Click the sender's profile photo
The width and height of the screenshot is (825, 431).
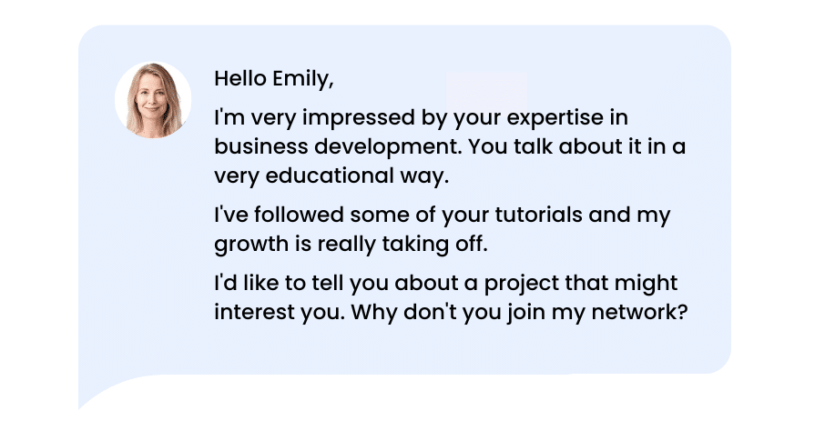pyautogui.click(x=153, y=100)
